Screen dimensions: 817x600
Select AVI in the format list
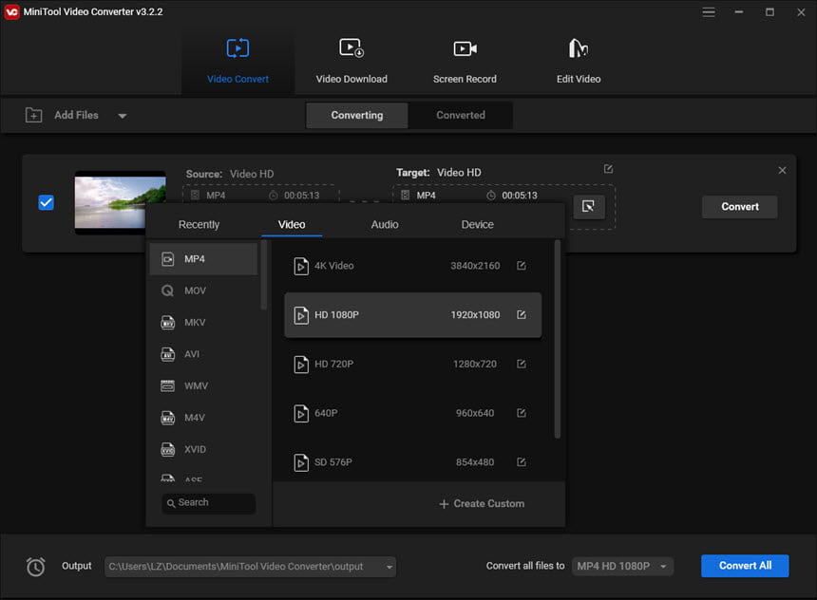click(x=203, y=354)
